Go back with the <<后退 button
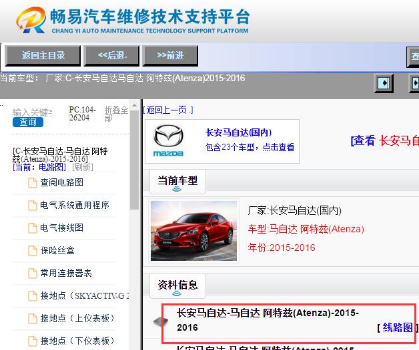The image size is (419, 350). [111, 56]
